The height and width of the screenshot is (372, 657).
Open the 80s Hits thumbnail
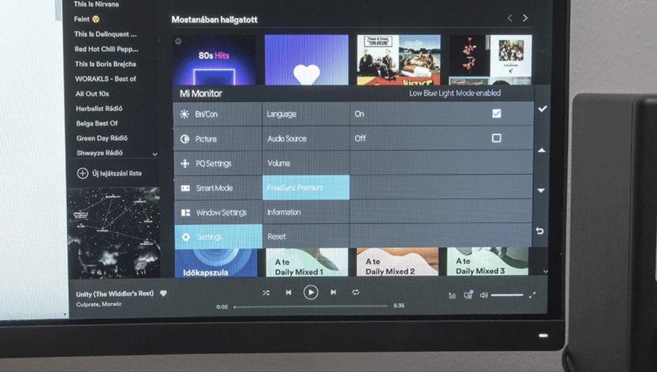tap(214, 60)
